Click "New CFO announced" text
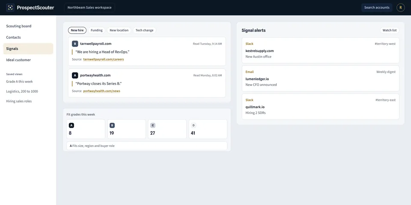This screenshot has height=205, width=411. (261, 85)
